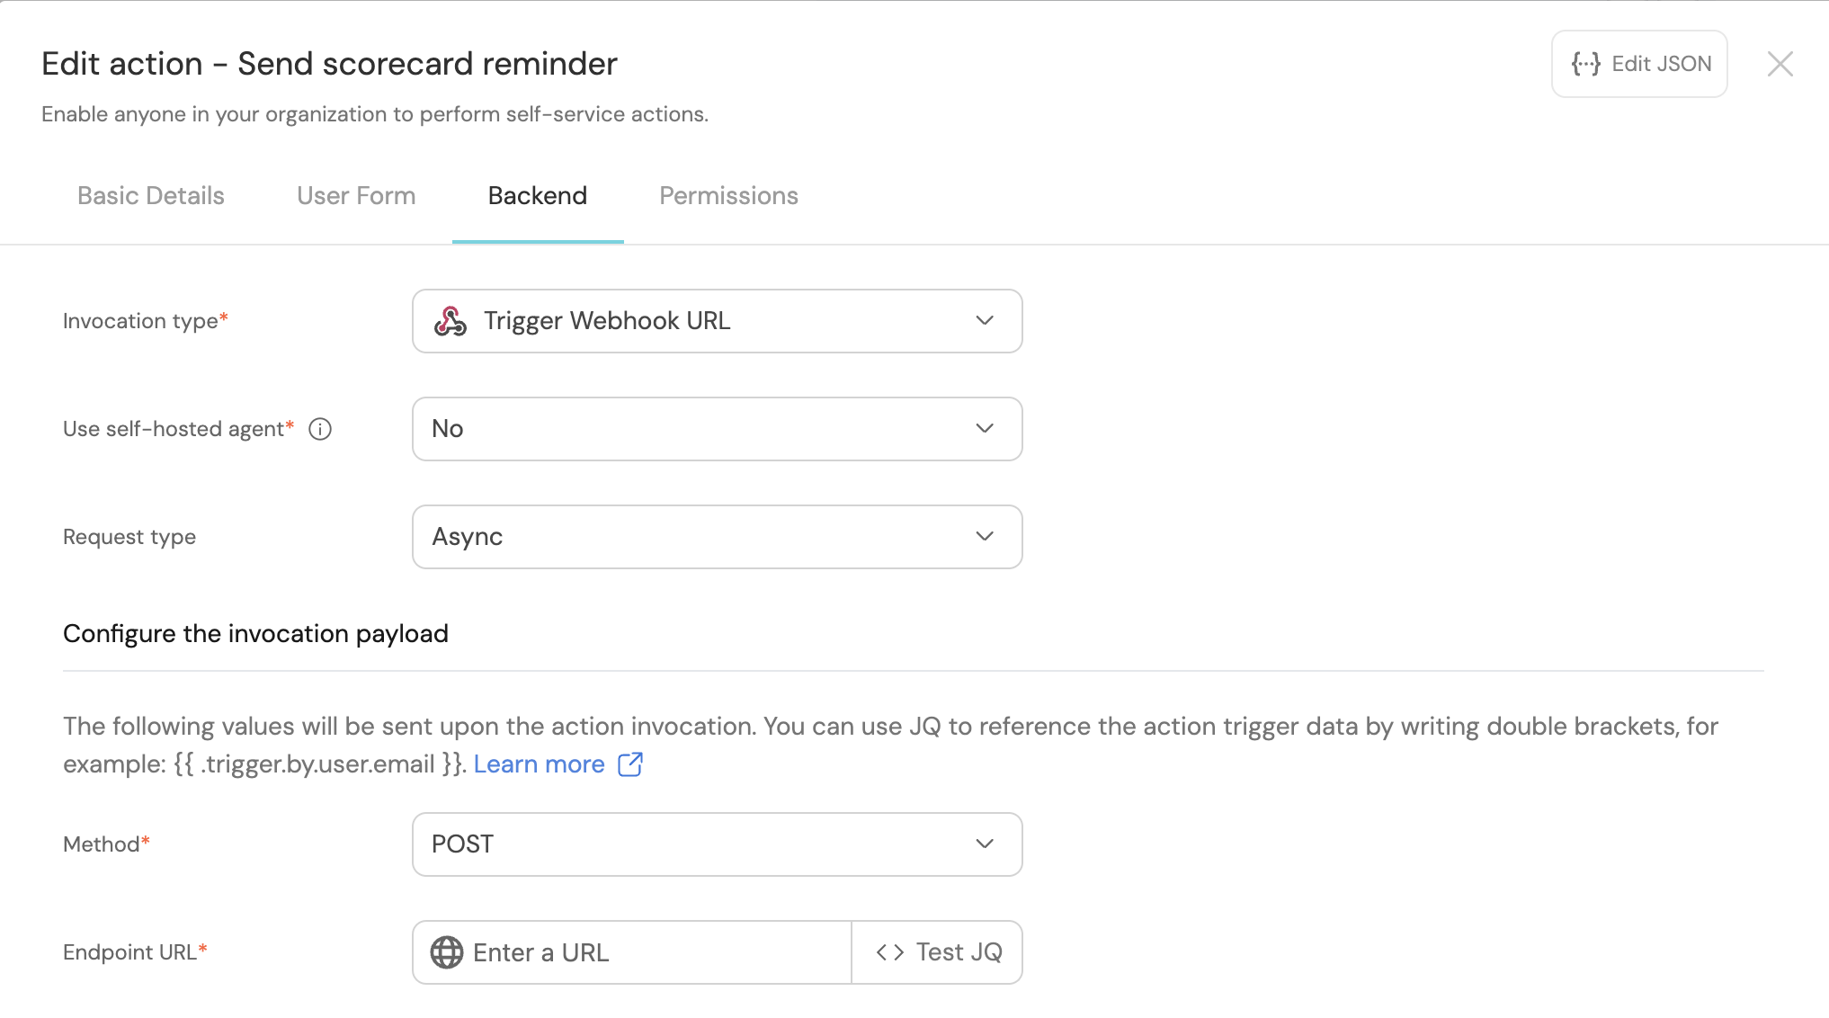
Task: Click the info icon beside self-hosted agent
Action: point(320,429)
